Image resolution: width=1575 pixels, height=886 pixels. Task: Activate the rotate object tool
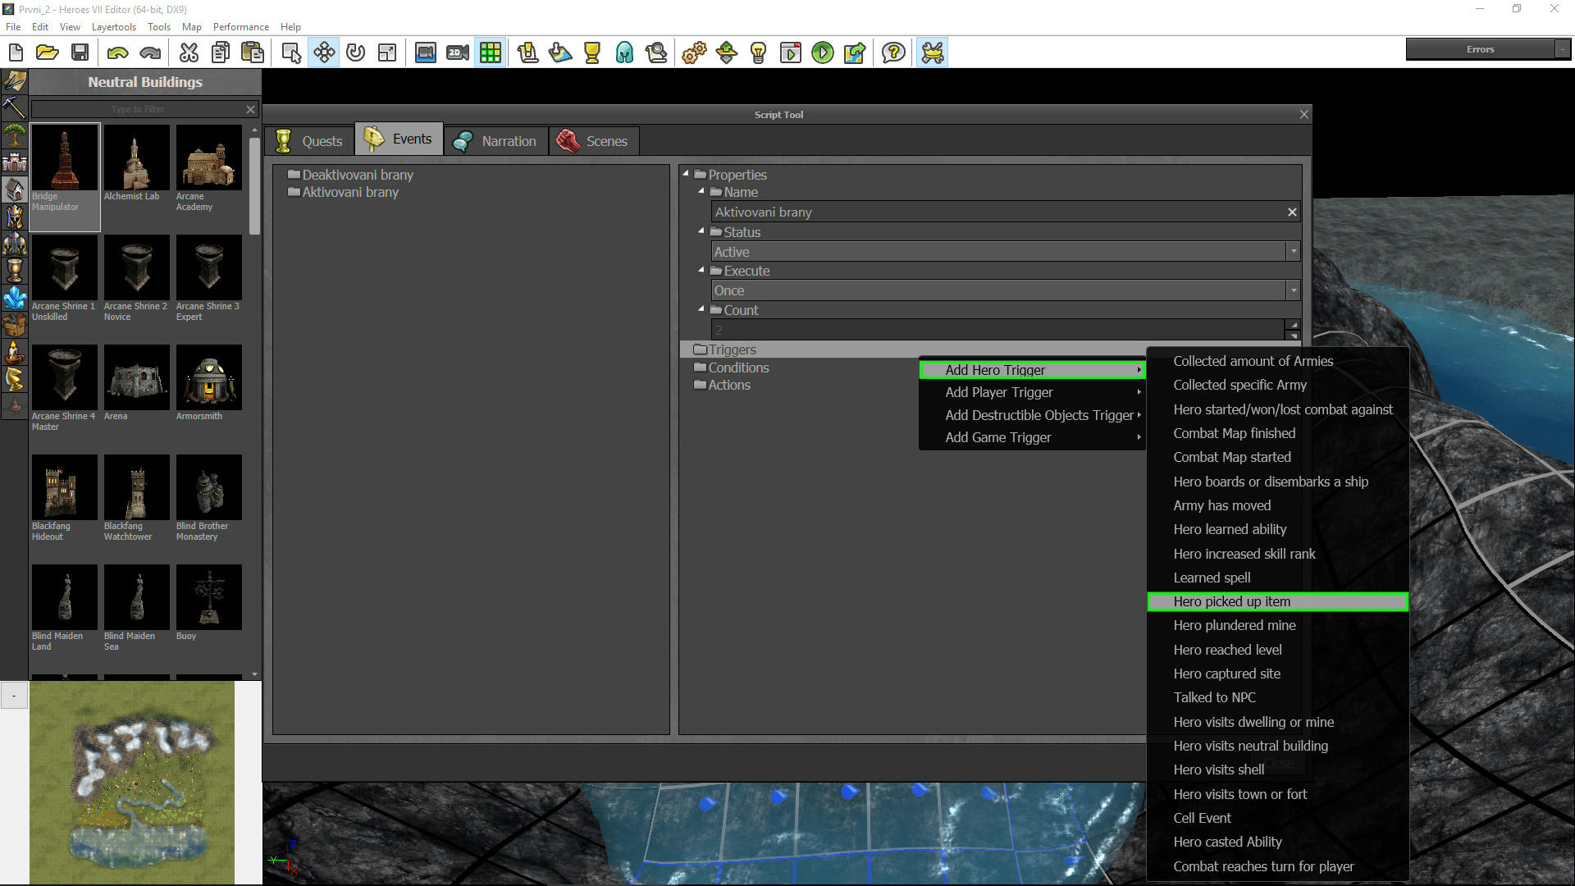(355, 53)
